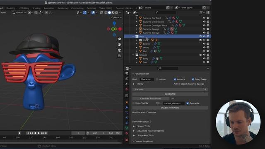This screenshot has width=265, height=149.
Task: Open the viewport Options dropdown
Action: coord(116,17)
